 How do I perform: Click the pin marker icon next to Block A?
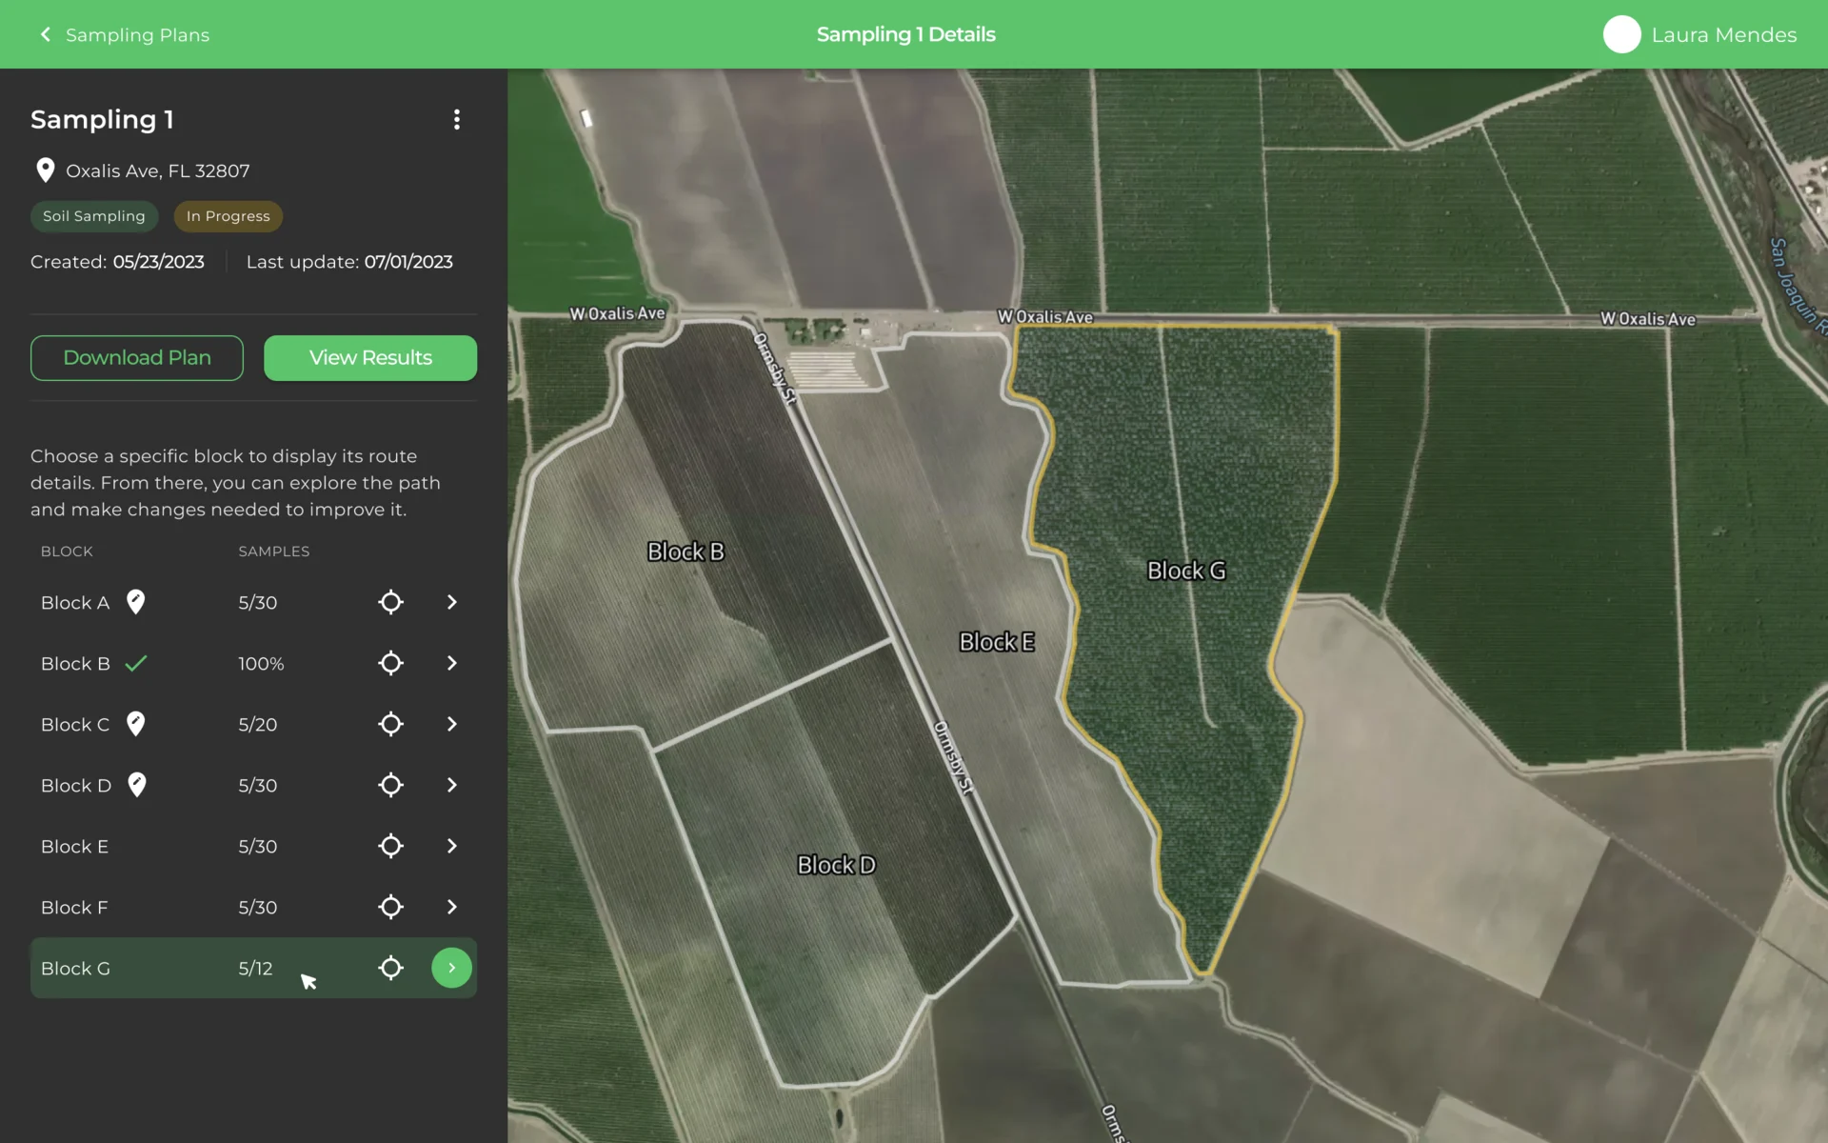[x=136, y=602]
